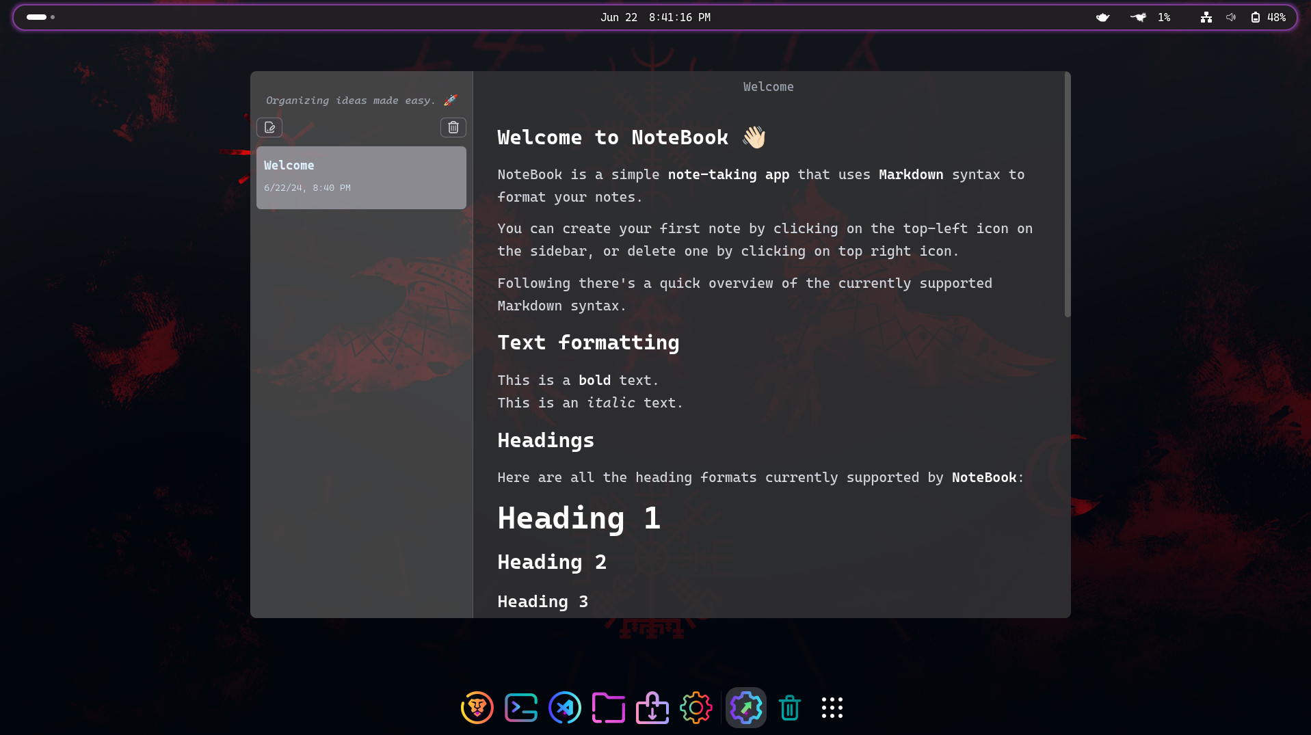Show all applications grid in dock
Image resolution: width=1311 pixels, height=735 pixels.
tap(832, 708)
